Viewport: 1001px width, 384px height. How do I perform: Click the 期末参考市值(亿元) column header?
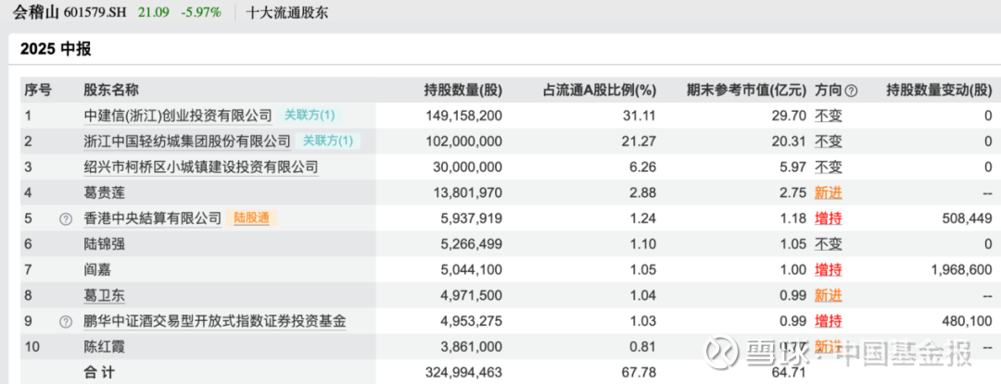pyautogui.click(x=747, y=91)
